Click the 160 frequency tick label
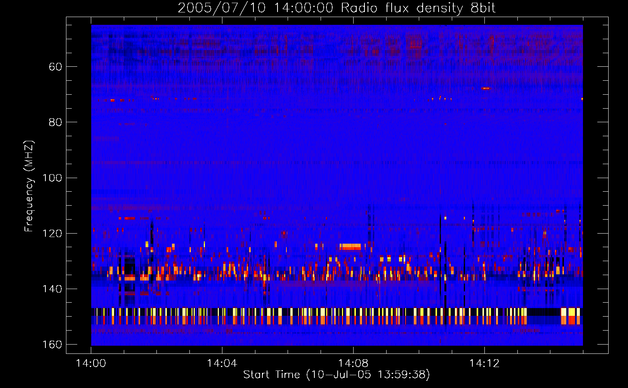628x388 pixels. pos(52,345)
